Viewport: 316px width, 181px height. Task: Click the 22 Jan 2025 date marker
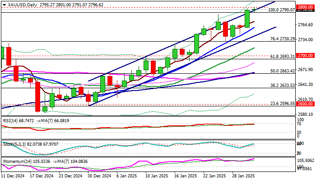pyautogui.click(x=214, y=176)
